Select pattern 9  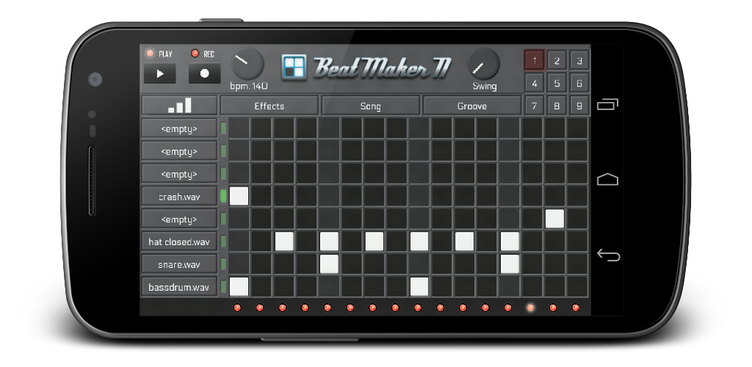(x=579, y=106)
